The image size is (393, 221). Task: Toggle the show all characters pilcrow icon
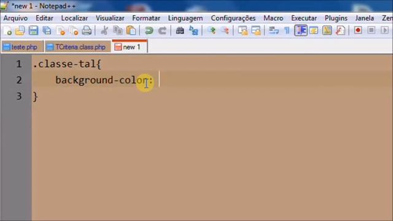(287, 31)
